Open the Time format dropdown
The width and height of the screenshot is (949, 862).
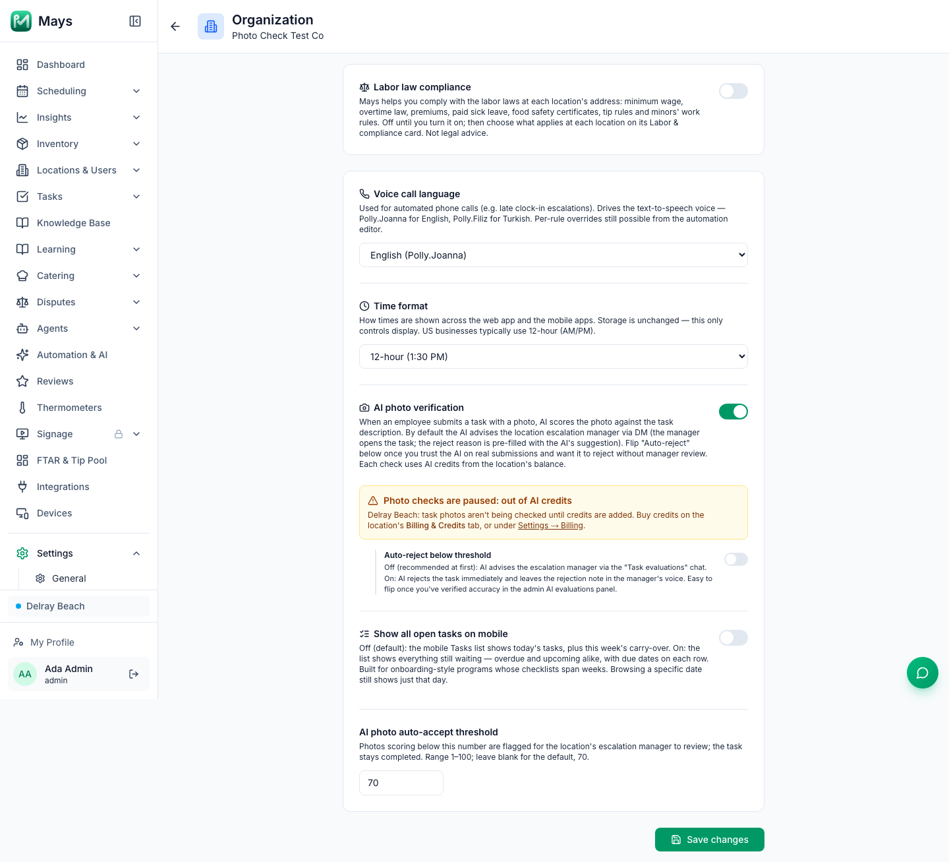[554, 357]
